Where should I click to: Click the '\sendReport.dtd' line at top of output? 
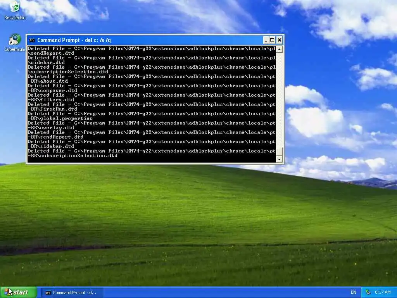point(51,53)
